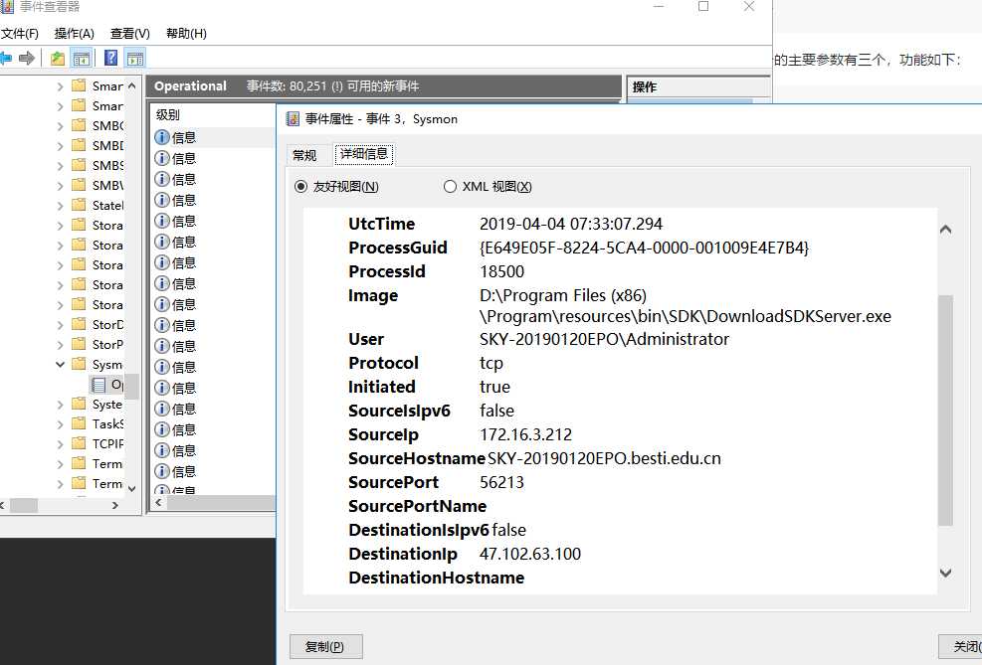The image size is (982, 665).
Task: Open the 帮助(H) menu
Action: click(x=186, y=33)
